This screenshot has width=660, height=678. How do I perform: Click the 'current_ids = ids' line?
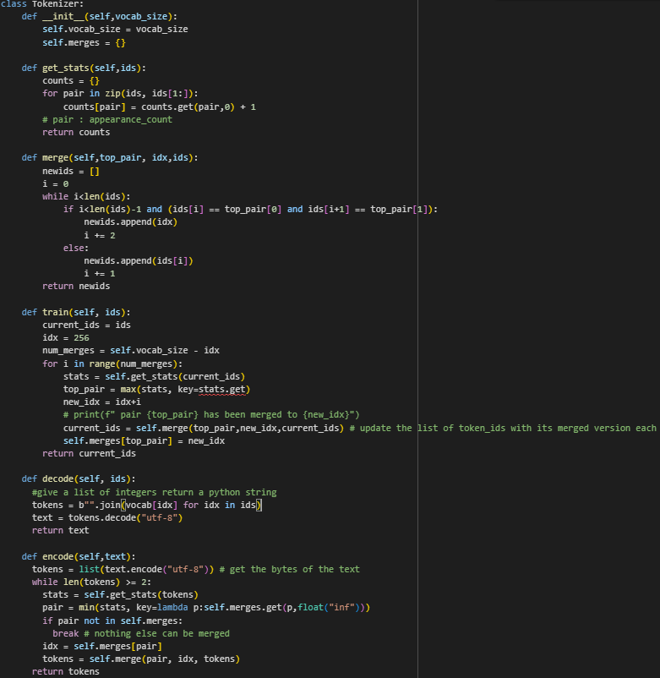[86, 325]
